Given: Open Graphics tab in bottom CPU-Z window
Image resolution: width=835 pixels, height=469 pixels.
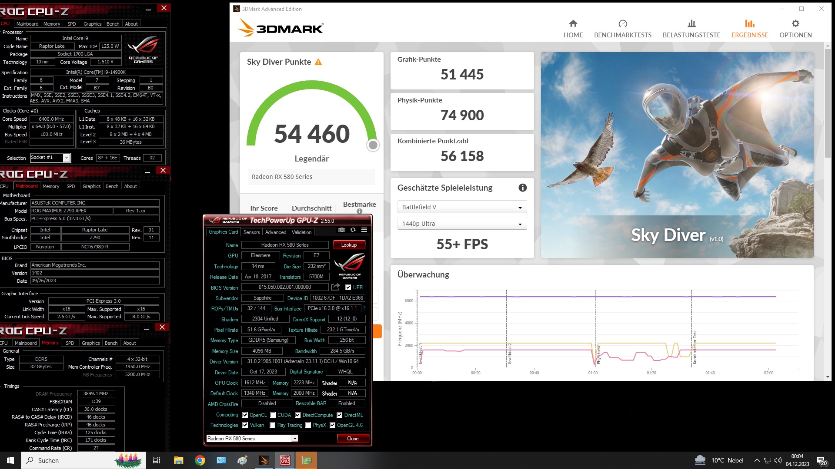Looking at the screenshot, I should [90, 343].
